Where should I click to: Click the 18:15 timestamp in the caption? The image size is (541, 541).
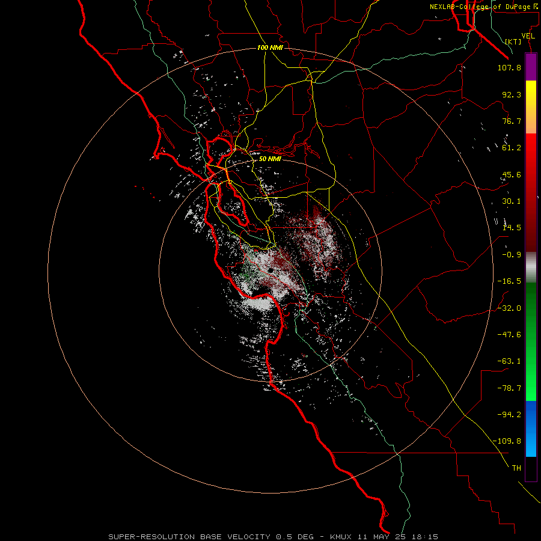click(426, 537)
